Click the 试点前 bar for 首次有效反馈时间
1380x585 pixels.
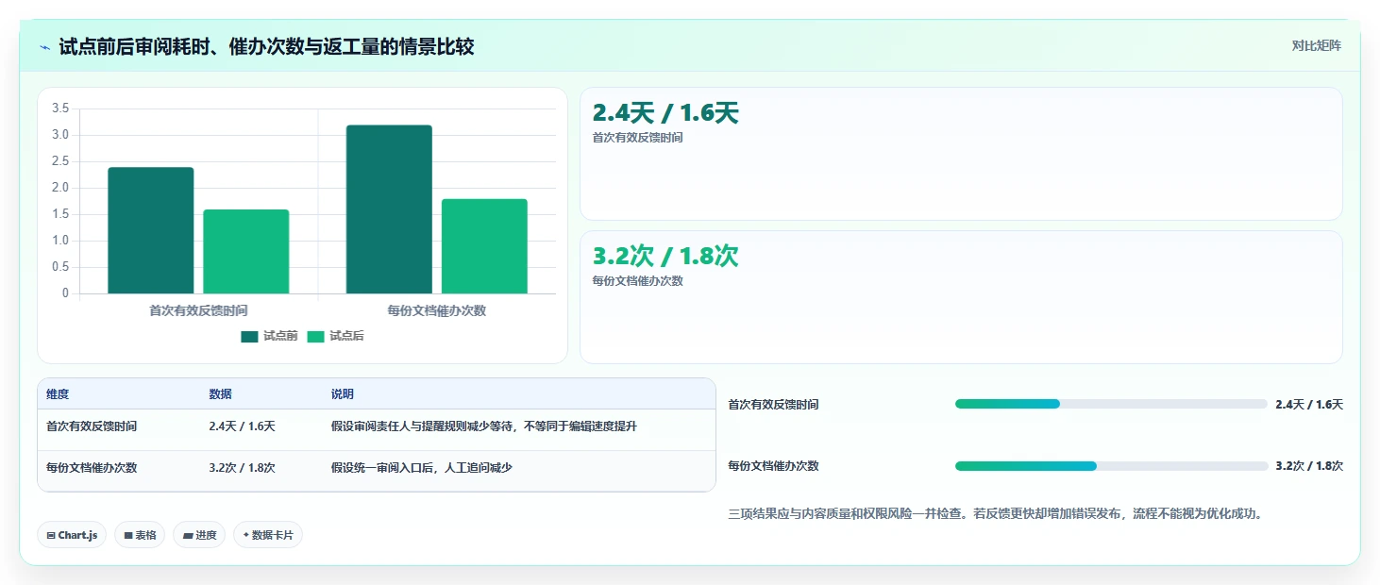(x=150, y=230)
